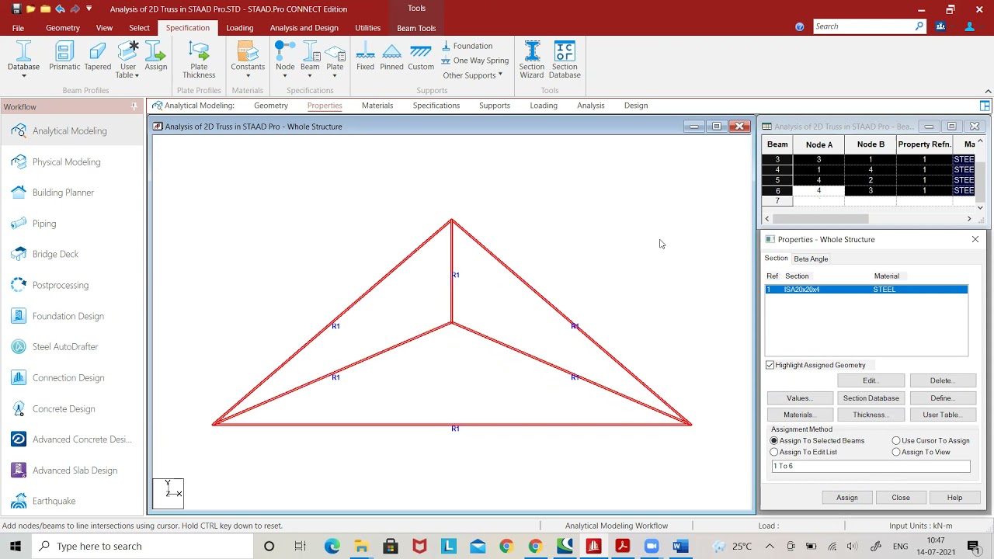Select the Pinned support icon
The width and height of the screenshot is (994, 559).
pyautogui.click(x=391, y=57)
